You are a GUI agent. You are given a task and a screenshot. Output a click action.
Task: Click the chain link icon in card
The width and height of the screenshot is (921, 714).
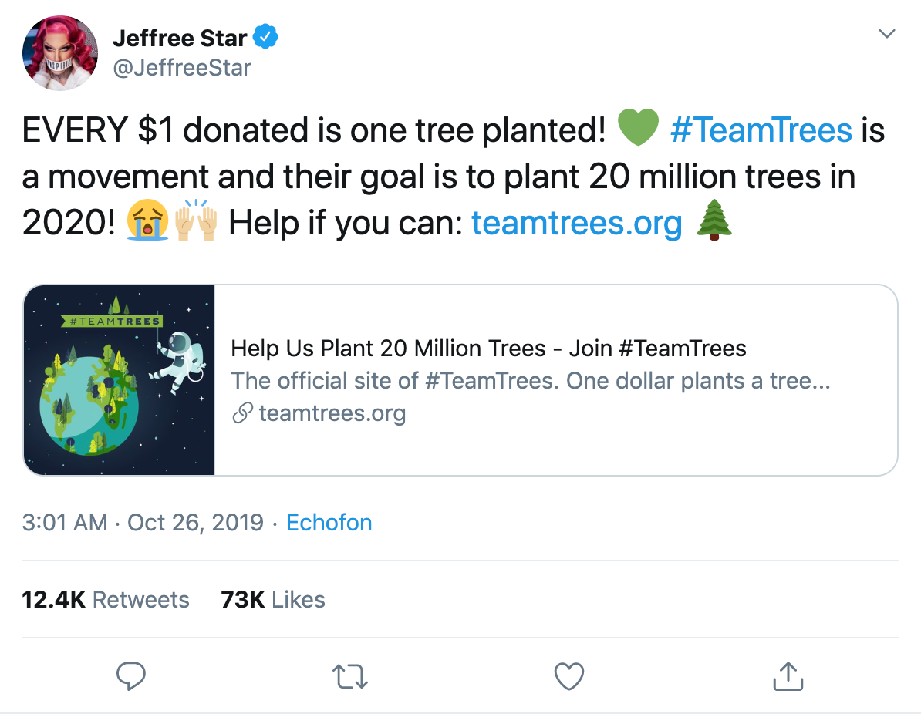pyautogui.click(x=242, y=413)
